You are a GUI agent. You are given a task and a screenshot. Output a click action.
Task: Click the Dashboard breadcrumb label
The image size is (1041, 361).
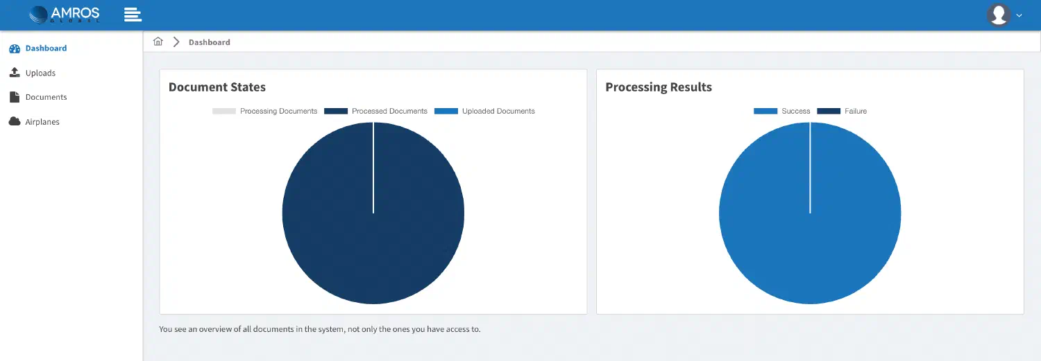pyautogui.click(x=210, y=42)
